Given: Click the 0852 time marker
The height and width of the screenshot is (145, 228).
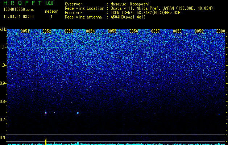Looking at the screenshot, I should pos(47,31).
